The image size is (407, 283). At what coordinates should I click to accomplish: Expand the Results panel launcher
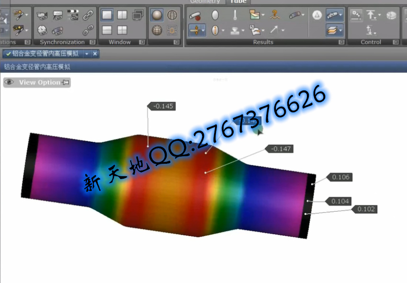pos(341,42)
